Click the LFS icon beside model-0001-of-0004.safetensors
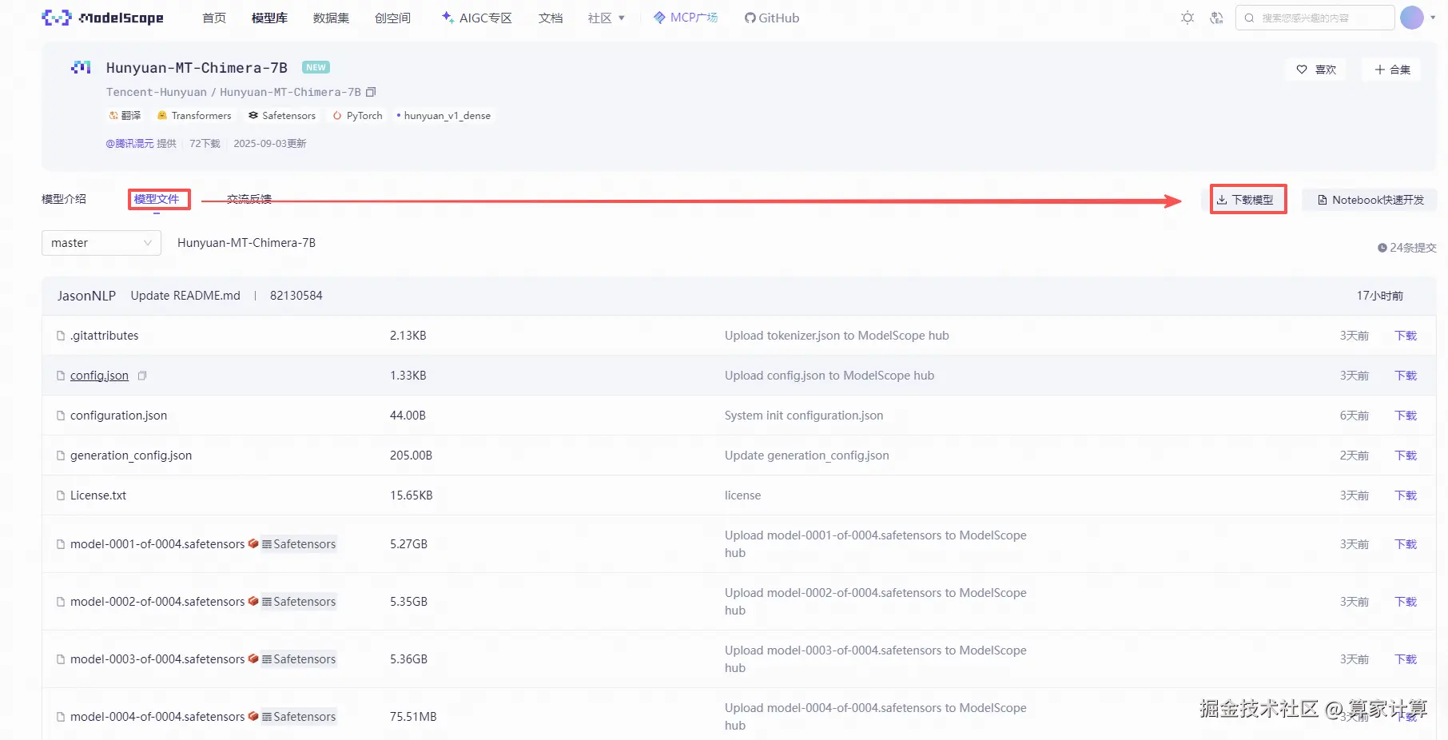Image resolution: width=1448 pixels, height=740 pixels. tap(253, 543)
